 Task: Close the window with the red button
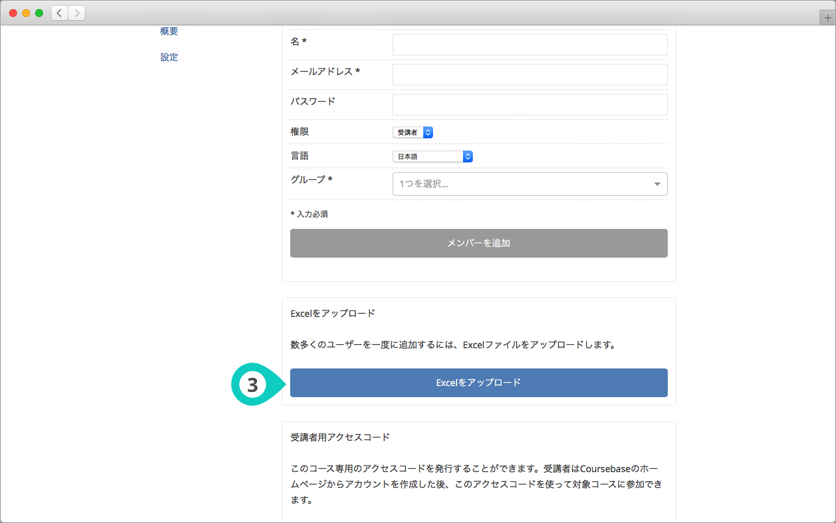[x=13, y=13]
